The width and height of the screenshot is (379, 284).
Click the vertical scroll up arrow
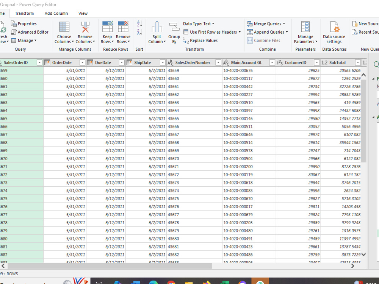click(363, 75)
